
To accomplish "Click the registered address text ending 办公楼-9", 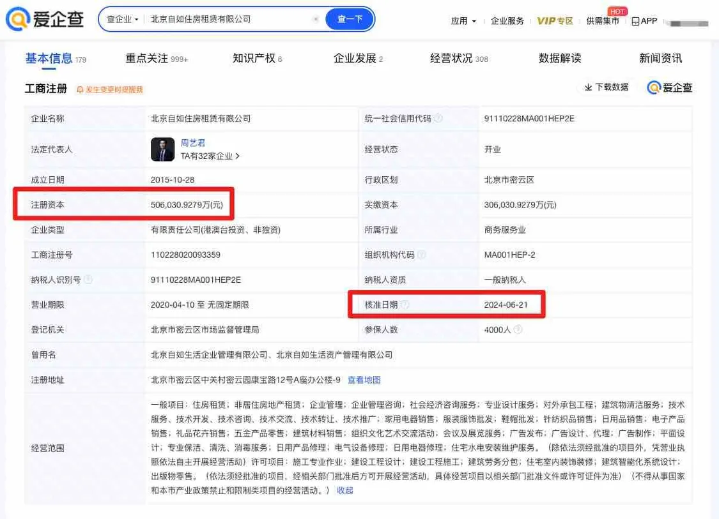I will tap(246, 380).
